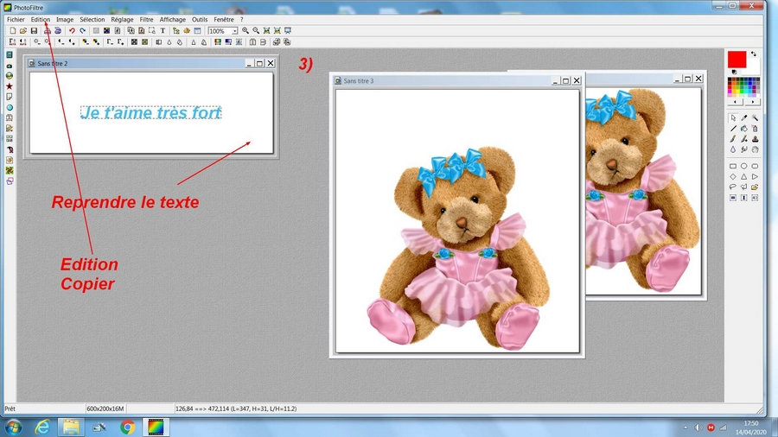Select the Magic Wand tool
Viewport: 778px width, 437px height.
[x=755, y=117]
